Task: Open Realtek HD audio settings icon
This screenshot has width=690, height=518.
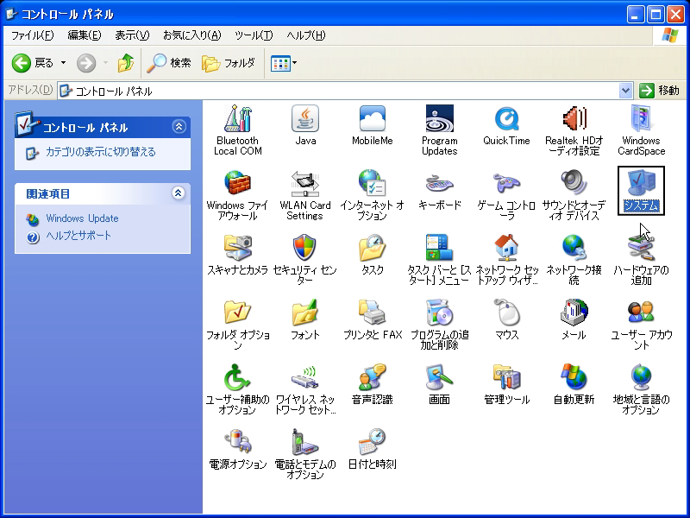Action: tap(574, 119)
